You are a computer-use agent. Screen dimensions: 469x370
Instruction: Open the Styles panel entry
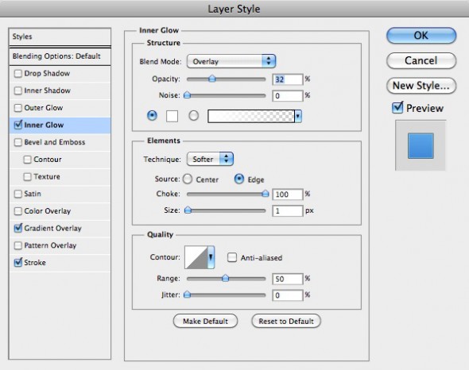tap(60, 37)
